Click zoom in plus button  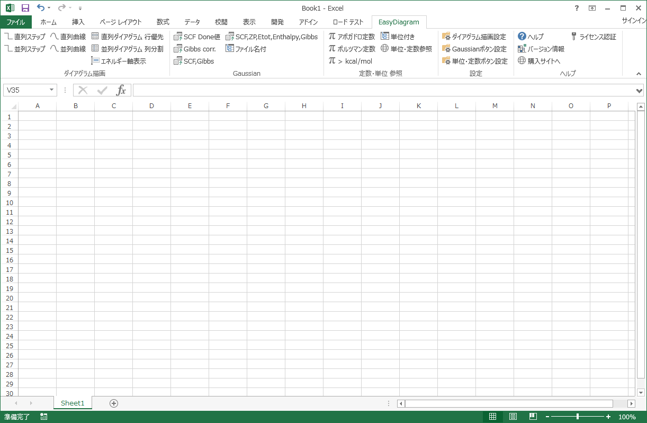coord(608,417)
